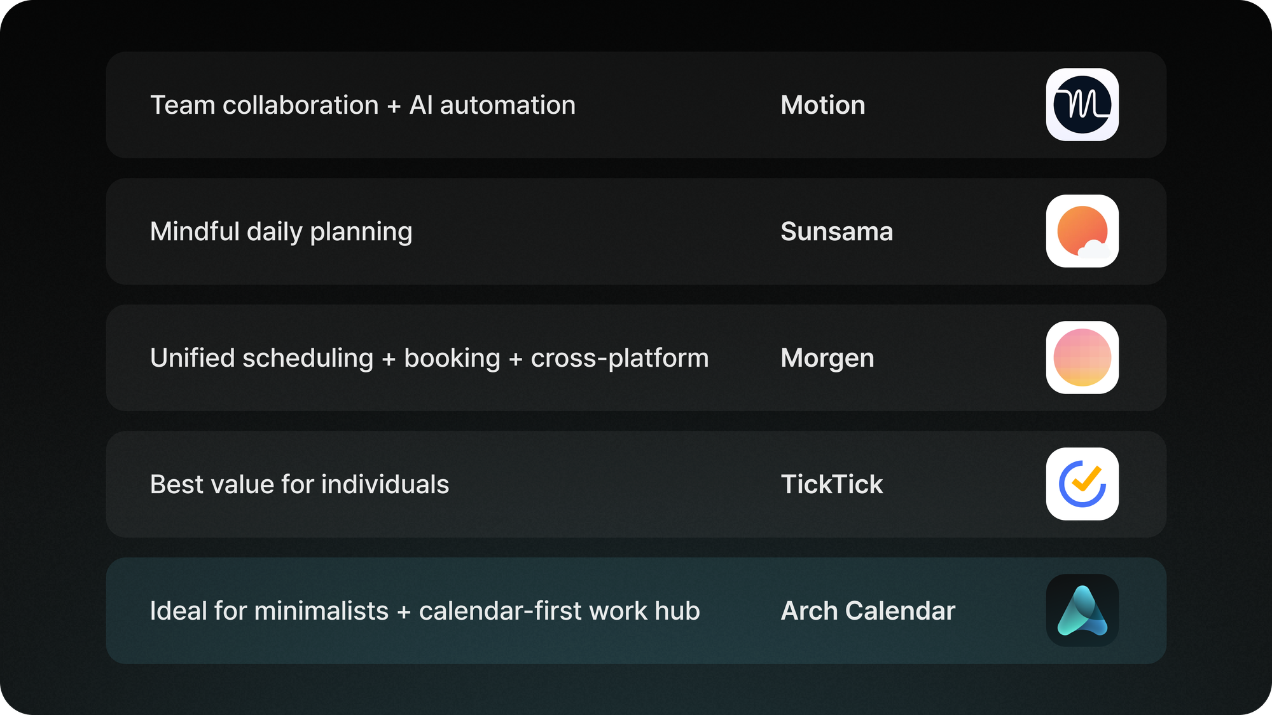Viewport: 1272px width, 715px height.
Task: Select the TickTick name label
Action: [832, 484]
